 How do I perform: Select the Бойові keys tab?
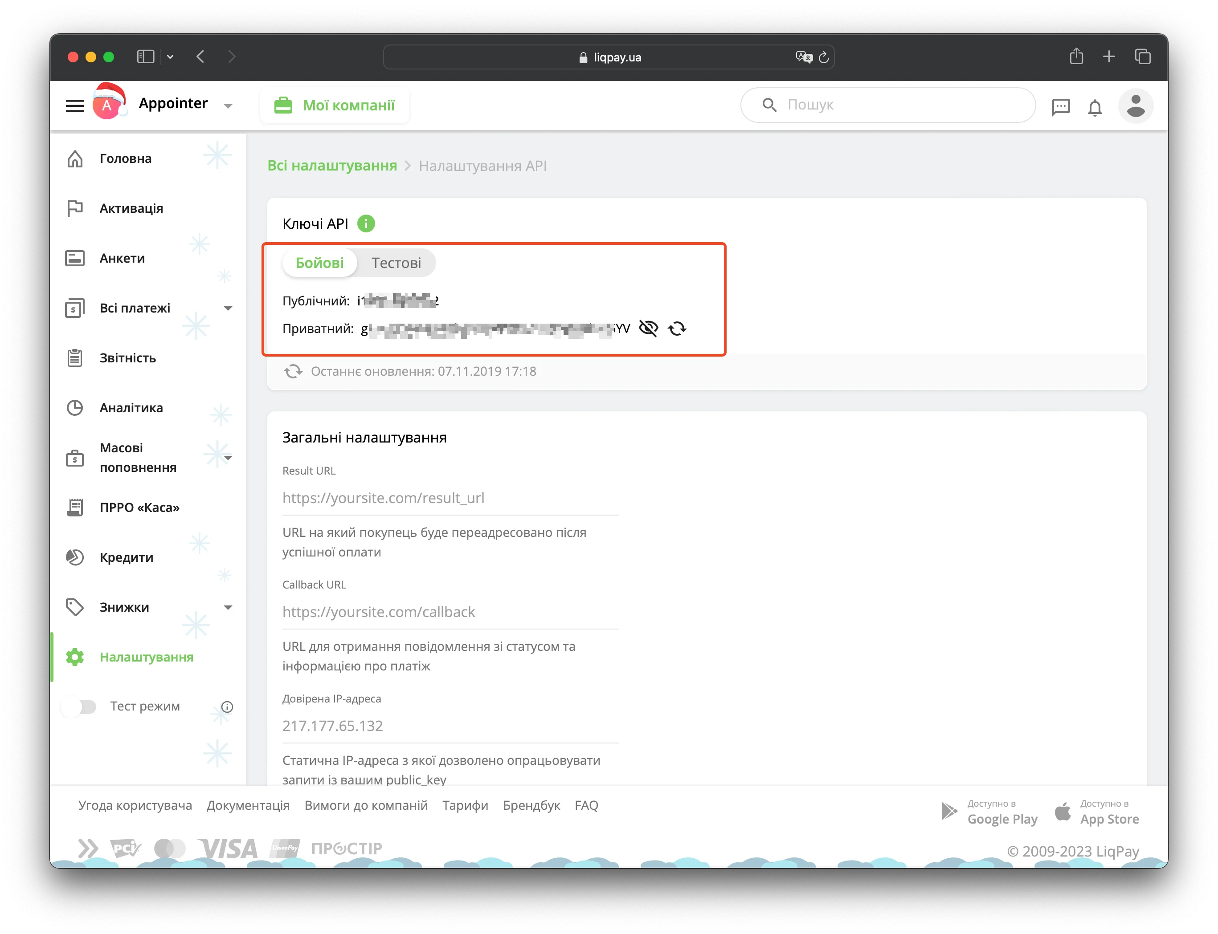click(319, 263)
